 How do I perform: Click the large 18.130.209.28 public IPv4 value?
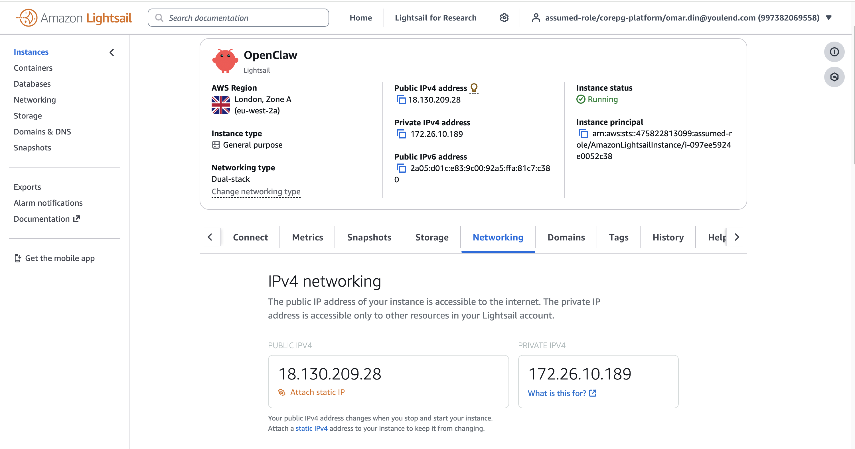(330, 374)
